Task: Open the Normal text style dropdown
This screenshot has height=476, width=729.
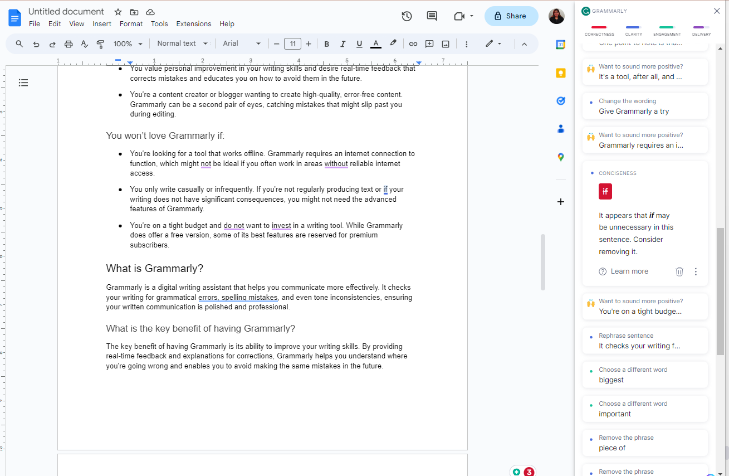Action: click(x=182, y=43)
